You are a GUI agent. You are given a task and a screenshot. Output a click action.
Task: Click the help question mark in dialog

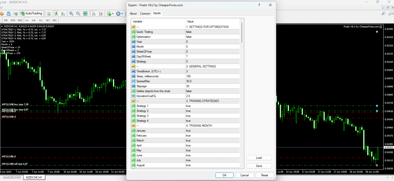tap(259, 5)
